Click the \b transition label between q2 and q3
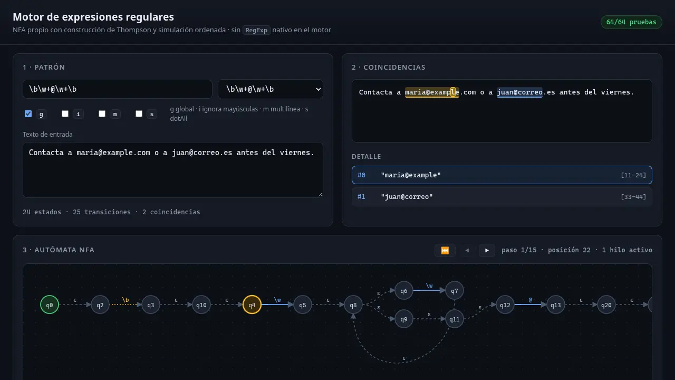The width and height of the screenshot is (675, 380). [x=126, y=300]
